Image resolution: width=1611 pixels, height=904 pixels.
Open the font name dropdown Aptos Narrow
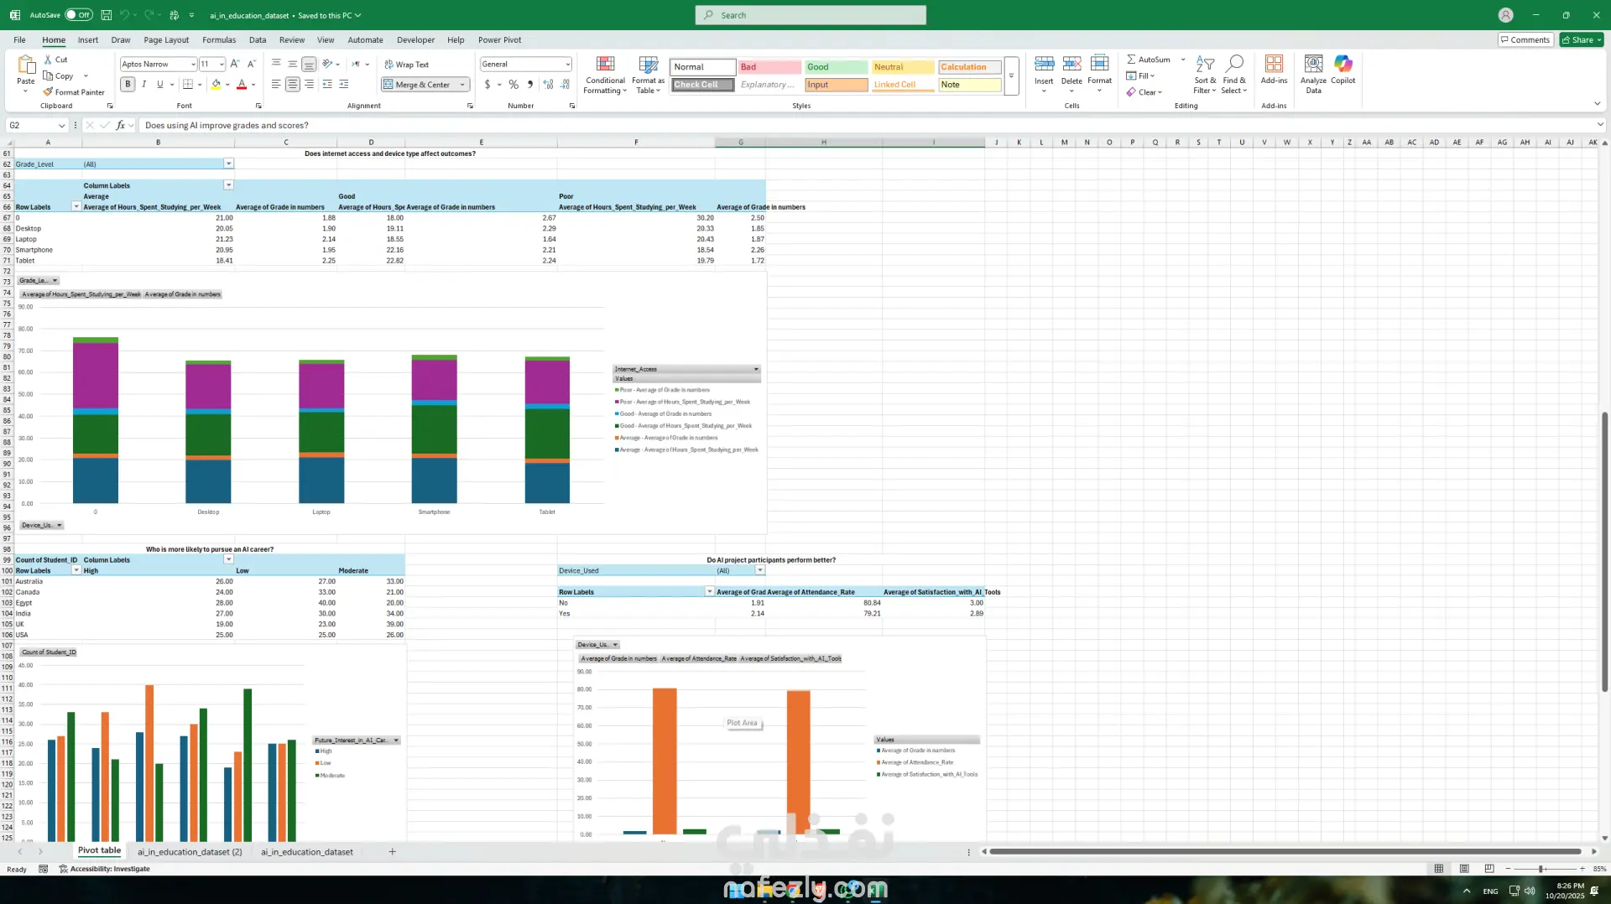[x=192, y=65]
